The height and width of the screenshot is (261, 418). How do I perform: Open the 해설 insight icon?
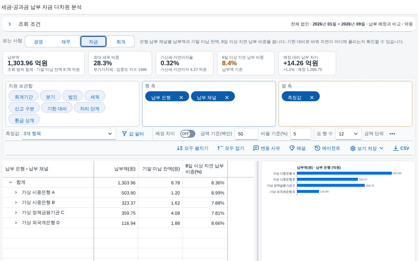click(x=292, y=148)
